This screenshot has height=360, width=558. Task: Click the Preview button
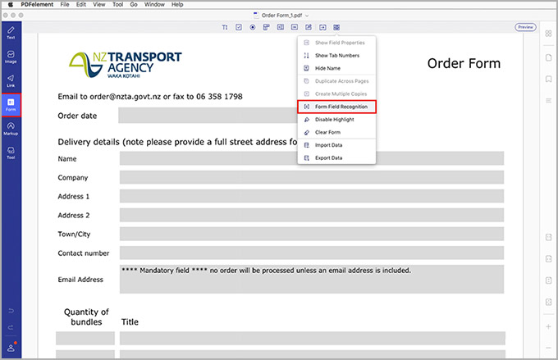point(525,27)
